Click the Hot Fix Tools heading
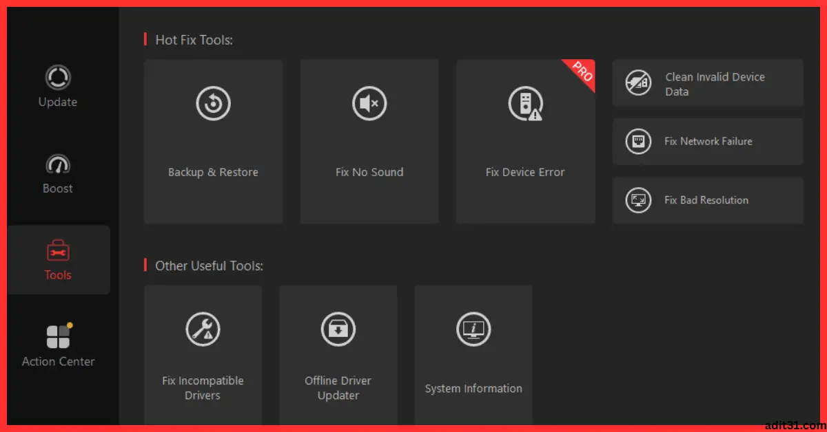Image resolution: width=827 pixels, height=432 pixels. (194, 40)
